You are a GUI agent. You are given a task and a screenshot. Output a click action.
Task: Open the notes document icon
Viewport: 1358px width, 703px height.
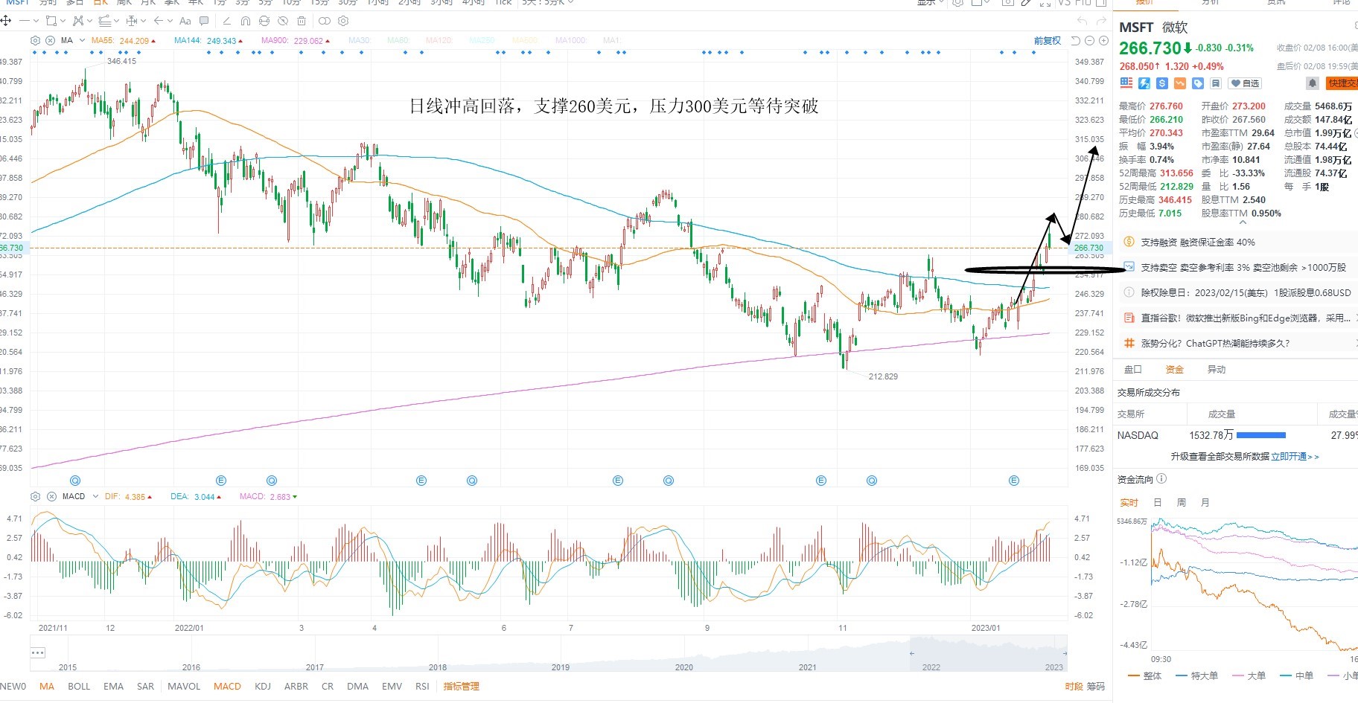click(1216, 83)
